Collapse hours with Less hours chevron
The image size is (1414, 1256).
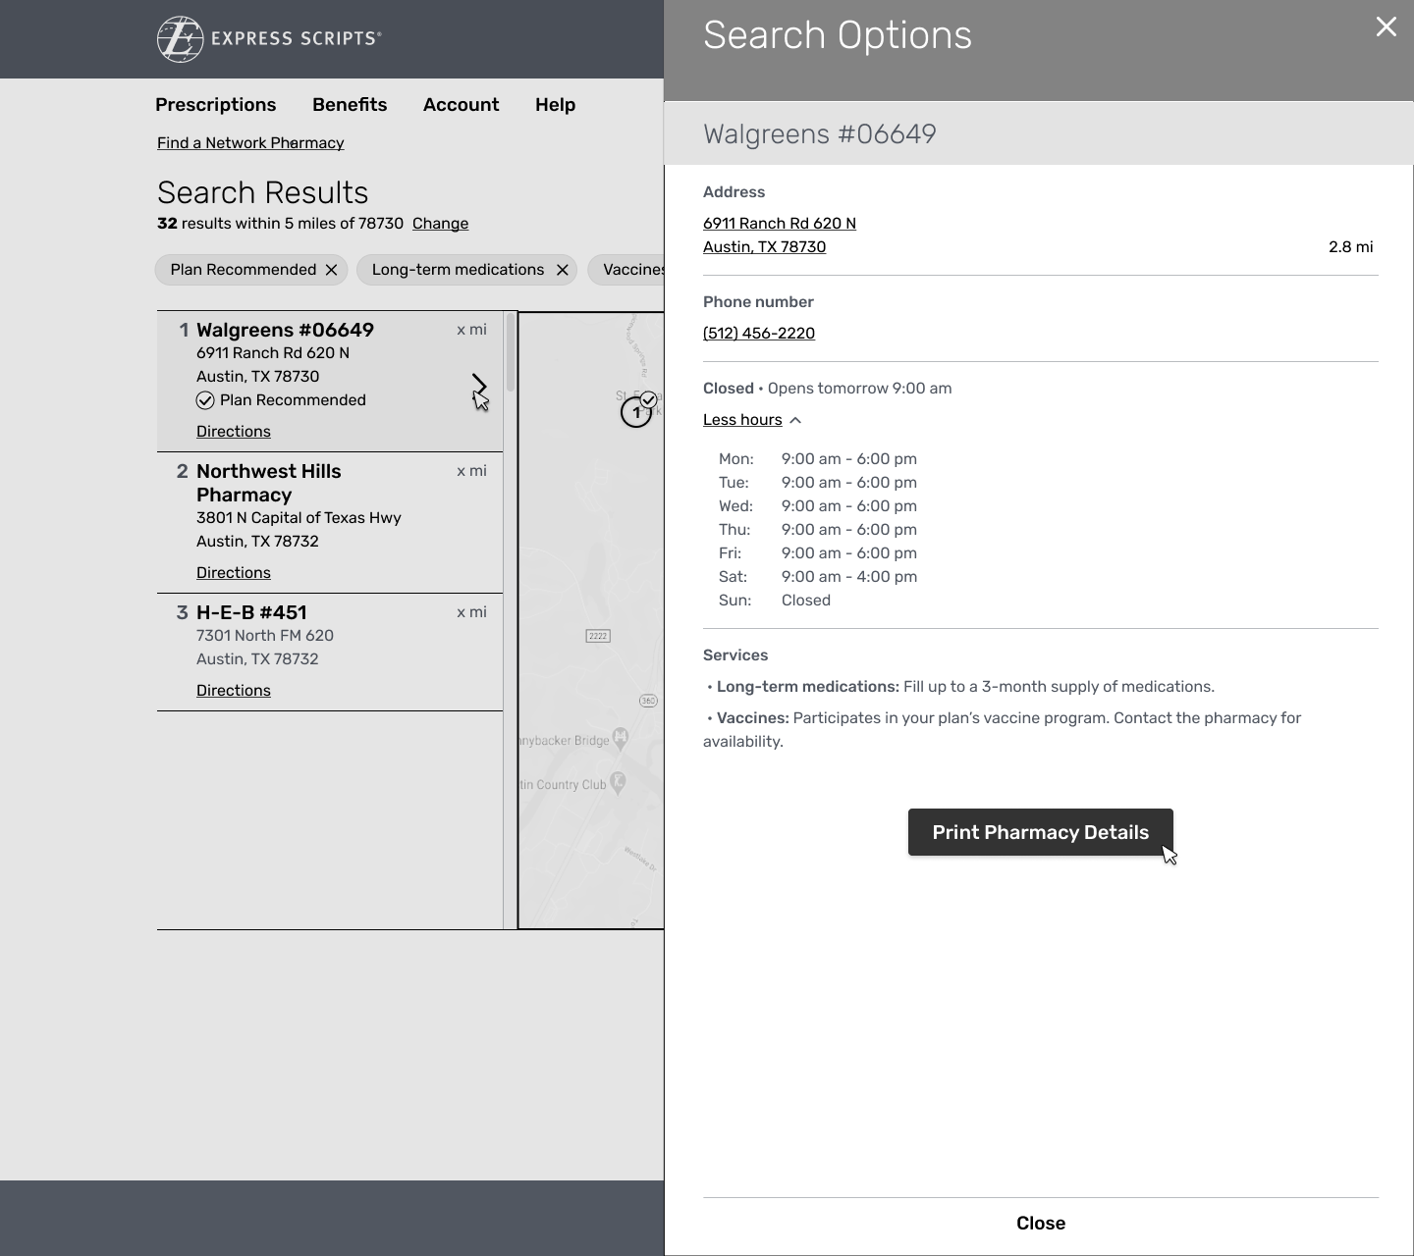(795, 420)
